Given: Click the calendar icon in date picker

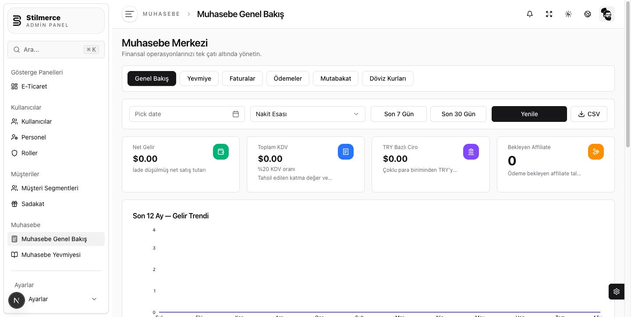Looking at the screenshot, I should [236, 114].
